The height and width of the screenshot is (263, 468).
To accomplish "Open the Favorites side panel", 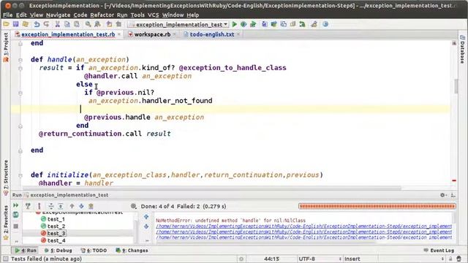I will pyautogui.click(x=6, y=222).
